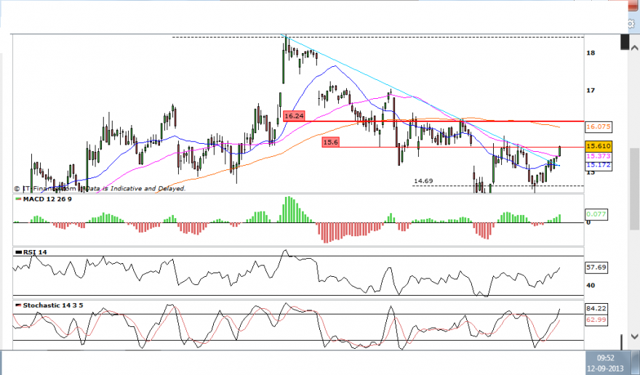Click the red Stochastic value 62.99
640x375 pixels.
(596, 320)
